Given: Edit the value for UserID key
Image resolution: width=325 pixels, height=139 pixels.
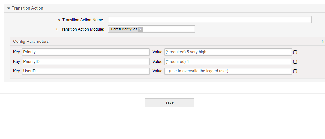Looking at the screenshot, I should (228, 71).
